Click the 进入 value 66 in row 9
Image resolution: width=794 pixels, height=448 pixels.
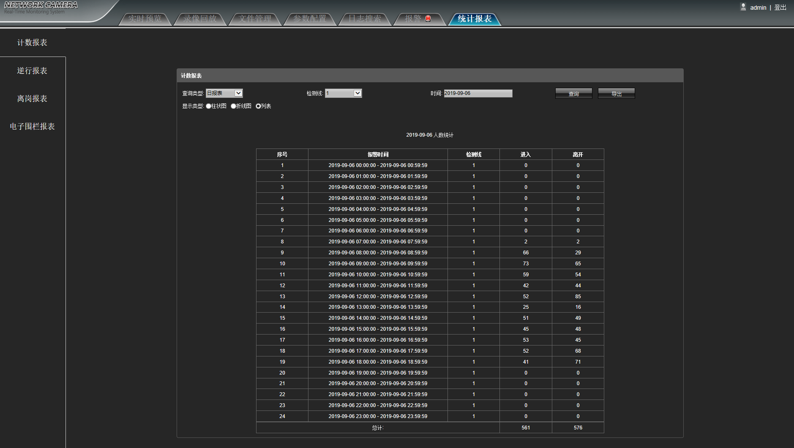point(526,253)
